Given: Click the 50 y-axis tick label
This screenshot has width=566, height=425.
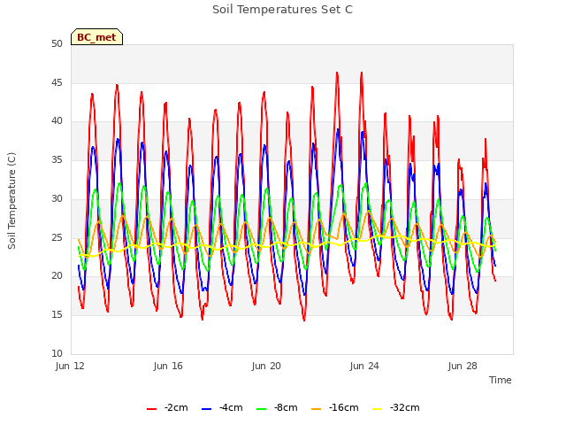Looking at the screenshot, I should 57,44.
